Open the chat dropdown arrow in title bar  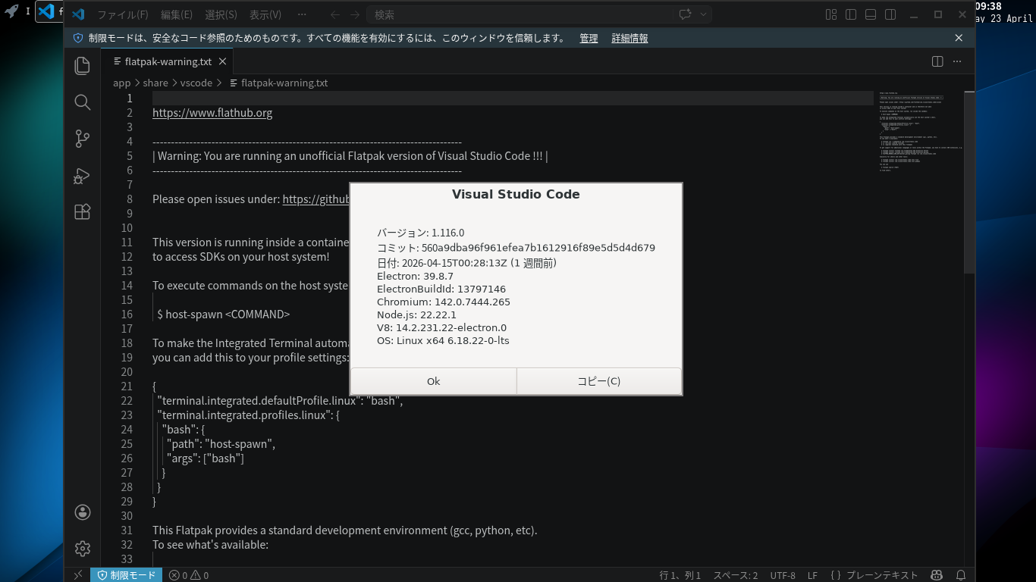coord(704,14)
